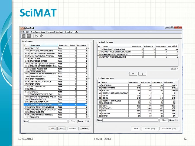Click the Delete button in the right panel
195x146 pixels.
[136, 128]
